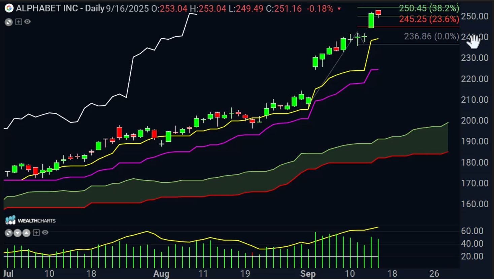Move the indicator panel up with the up arrow

pyautogui.click(x=26, y=233)
